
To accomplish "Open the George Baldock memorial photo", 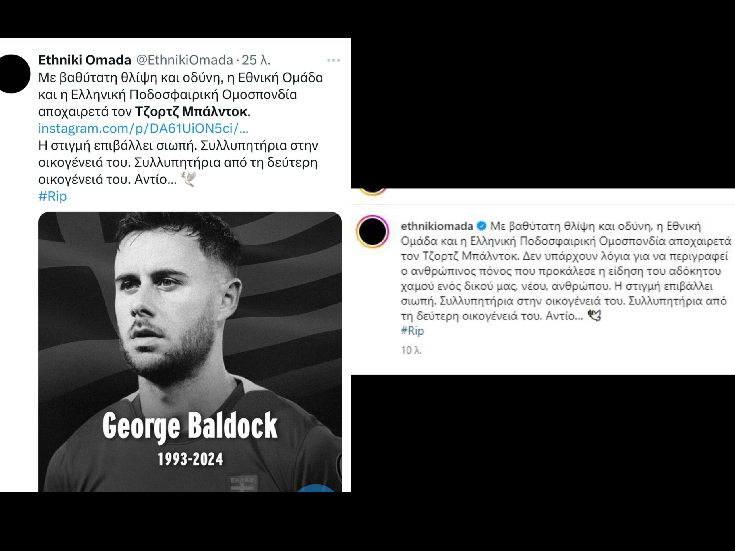I will [190, 332].
